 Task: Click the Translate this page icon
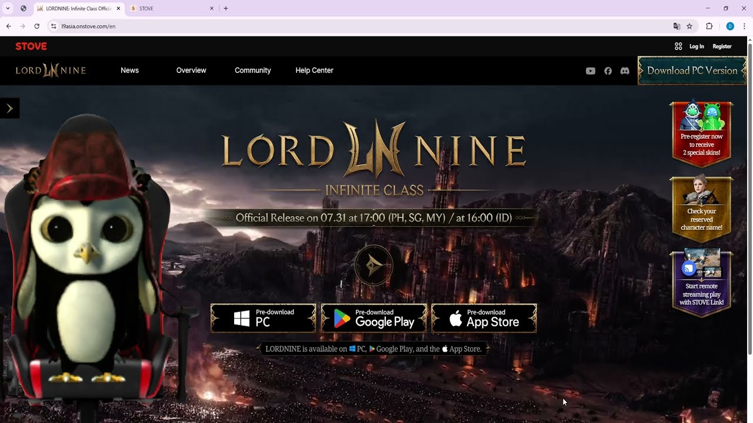[677, 26]
